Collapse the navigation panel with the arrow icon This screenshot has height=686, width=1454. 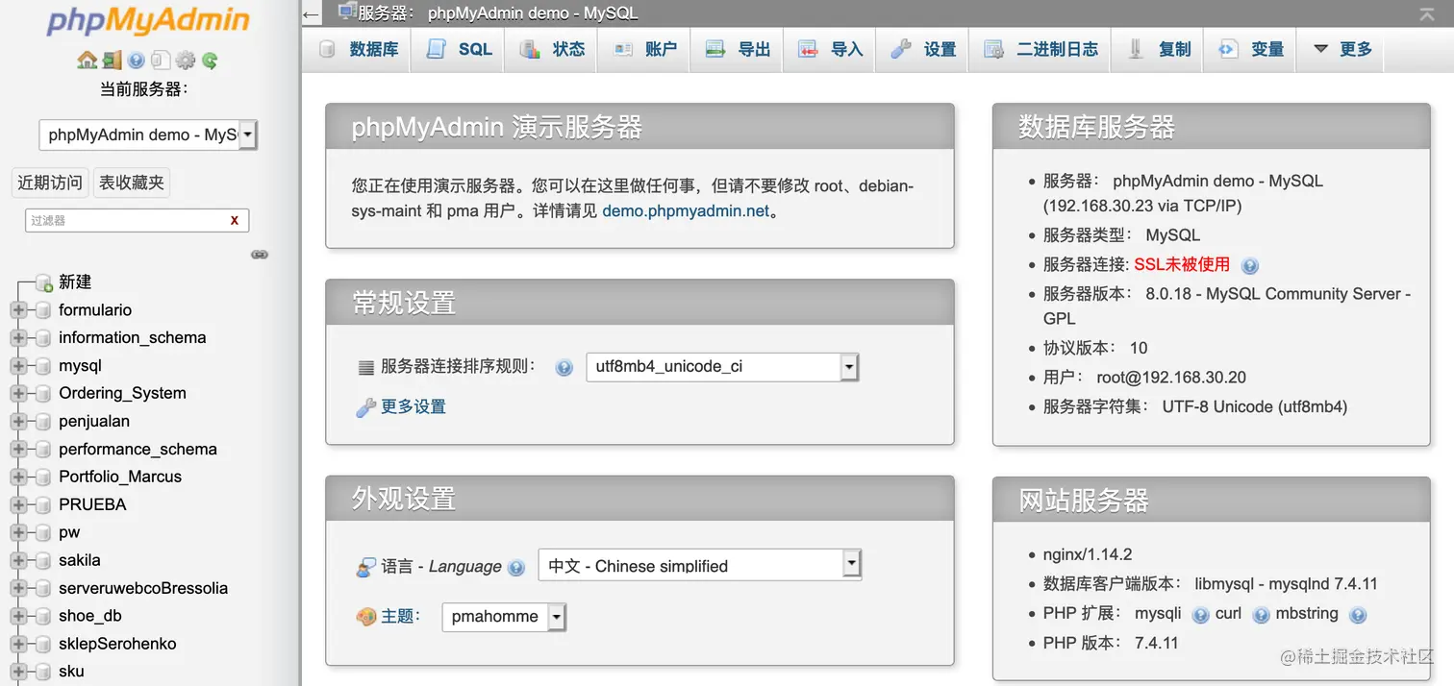point(310,14)
